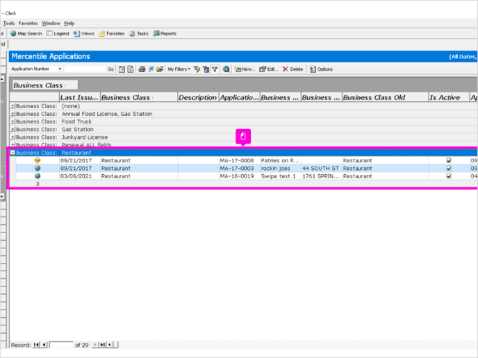Go to the next record
The width and height of the screenshot is (478, 358).
(x=94, y=345)
